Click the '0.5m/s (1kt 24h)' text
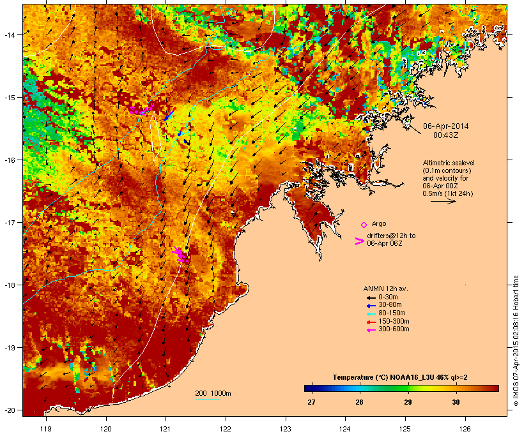This screenshot has width=524, height=434. pos(448,193)
